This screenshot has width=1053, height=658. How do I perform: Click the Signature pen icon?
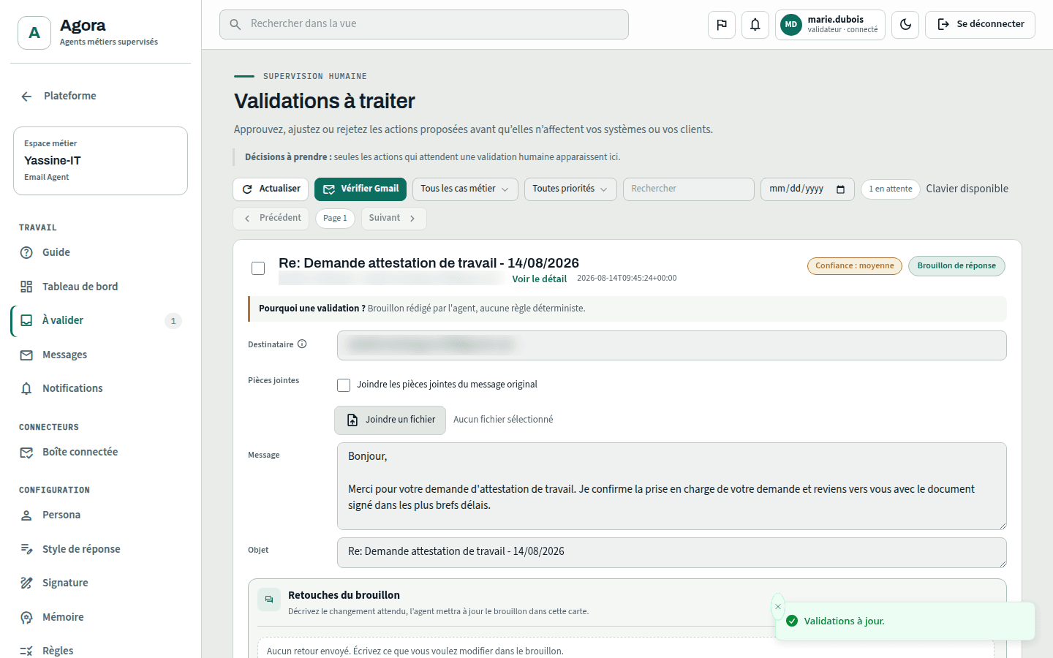tap(26, 583)
